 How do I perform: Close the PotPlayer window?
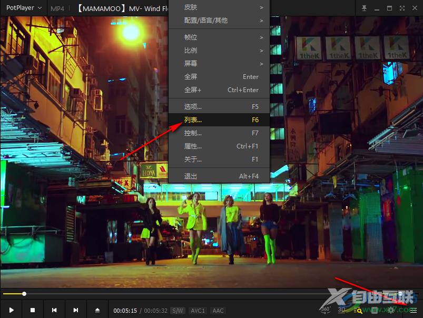click(415, 8)
